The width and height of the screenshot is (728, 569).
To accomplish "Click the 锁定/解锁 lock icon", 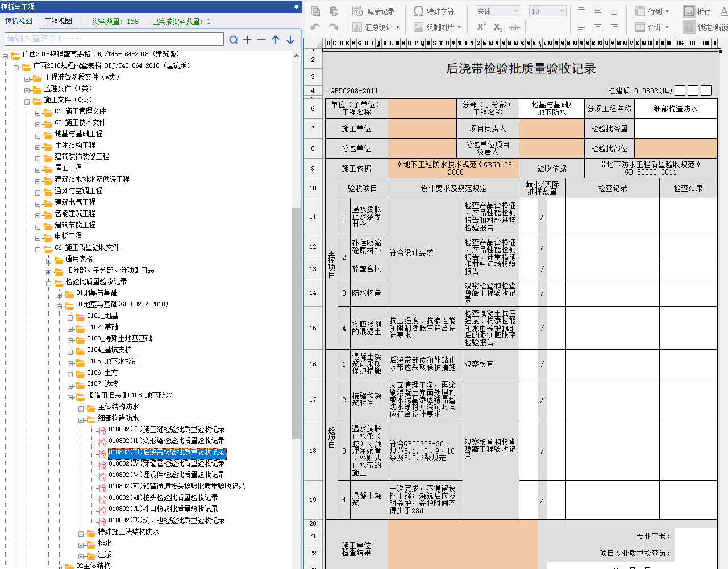I will (689, 27).
